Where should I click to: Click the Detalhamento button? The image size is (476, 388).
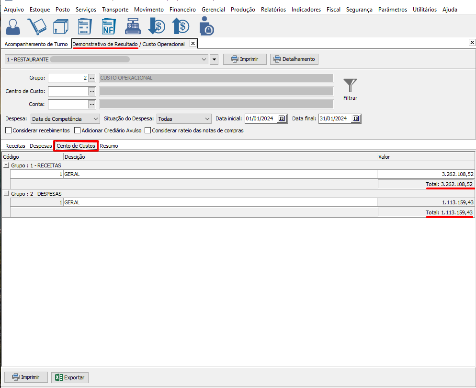click(x=294, y=59)
